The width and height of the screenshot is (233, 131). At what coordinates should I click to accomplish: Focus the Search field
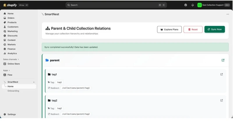[116, 5]
